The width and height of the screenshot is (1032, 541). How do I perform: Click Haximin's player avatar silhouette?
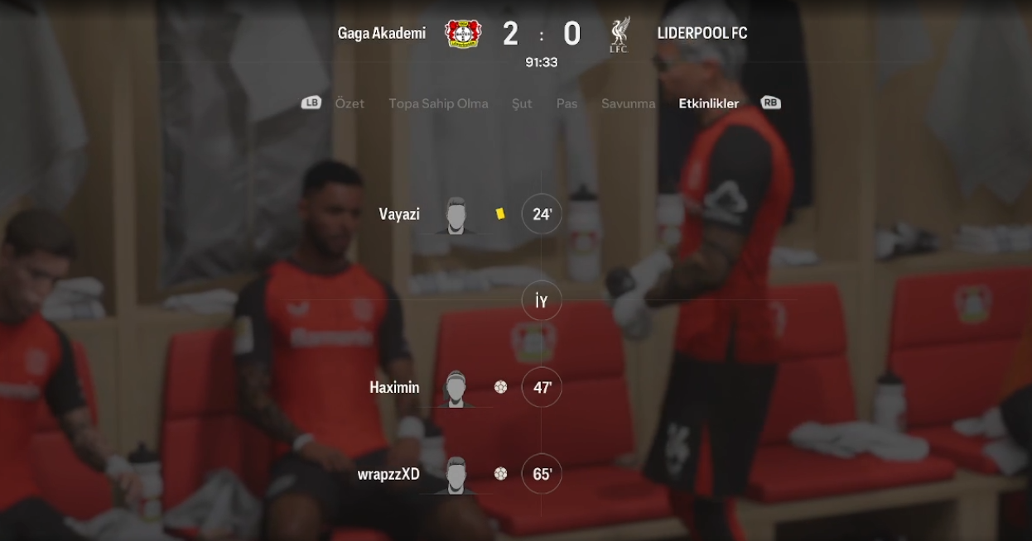(x=456, y=388)
